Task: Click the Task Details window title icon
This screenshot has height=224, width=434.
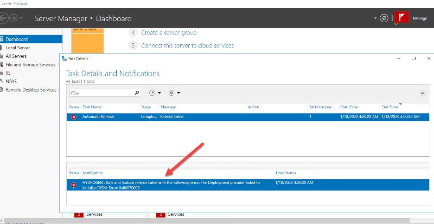Action: coord(63,58)
